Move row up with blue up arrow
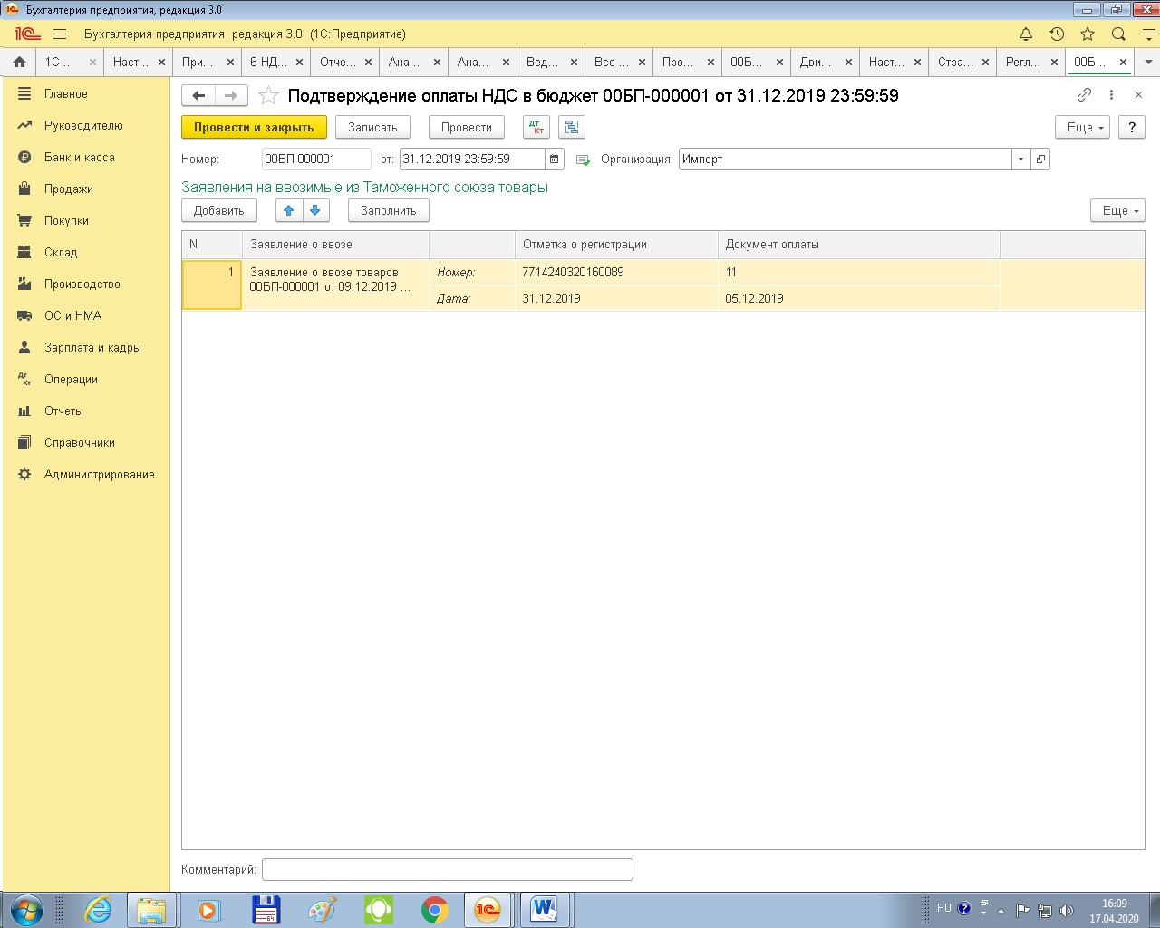This screenshot has height=928, width=1160. click(x=289, y=210)
